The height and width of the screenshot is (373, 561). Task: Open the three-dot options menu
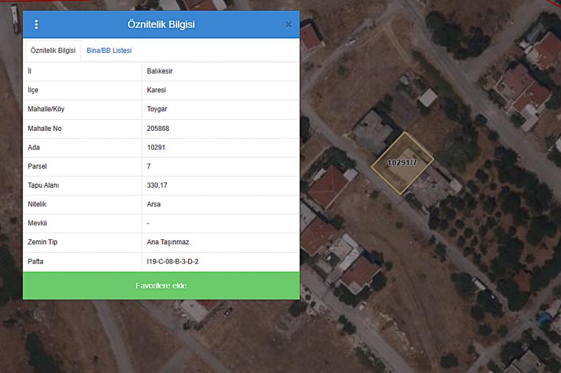pyautogui.click(x=36, y=24)
